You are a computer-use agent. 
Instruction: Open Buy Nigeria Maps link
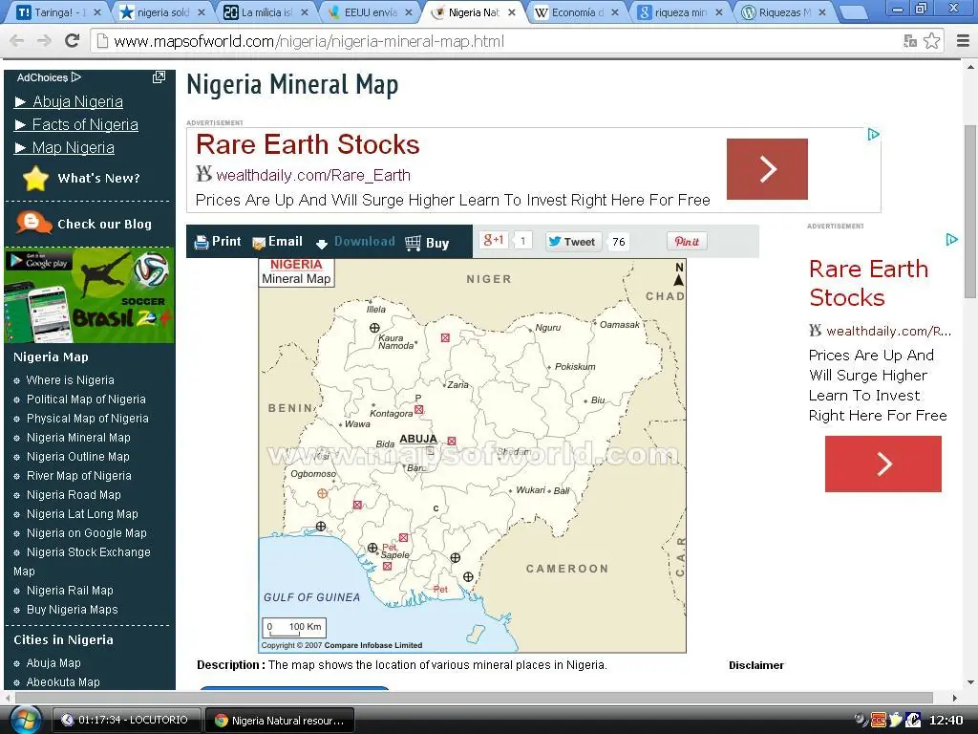tap(73, 610)
